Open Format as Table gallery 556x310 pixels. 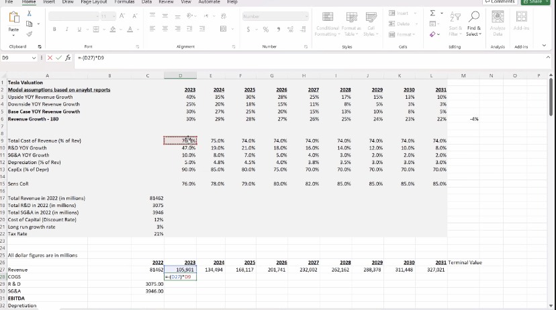pyautogui.click(x=351, y=24)
